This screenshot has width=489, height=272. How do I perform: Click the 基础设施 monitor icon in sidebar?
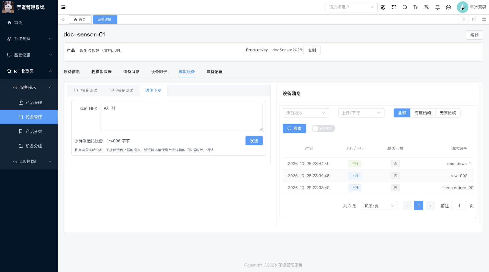pos(9,55)
